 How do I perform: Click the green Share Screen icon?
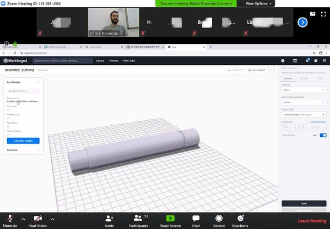(170, 219)
